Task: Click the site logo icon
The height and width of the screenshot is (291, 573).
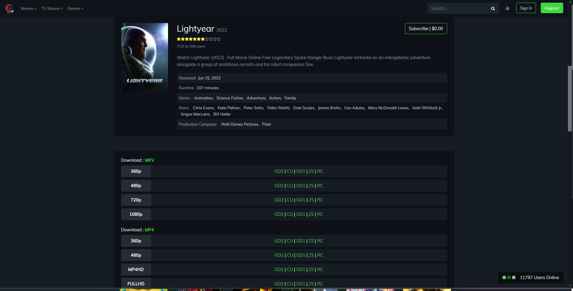Action: click(x=9, y=8)
